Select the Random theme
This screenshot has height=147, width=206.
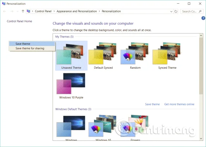(x=135, y=55)
